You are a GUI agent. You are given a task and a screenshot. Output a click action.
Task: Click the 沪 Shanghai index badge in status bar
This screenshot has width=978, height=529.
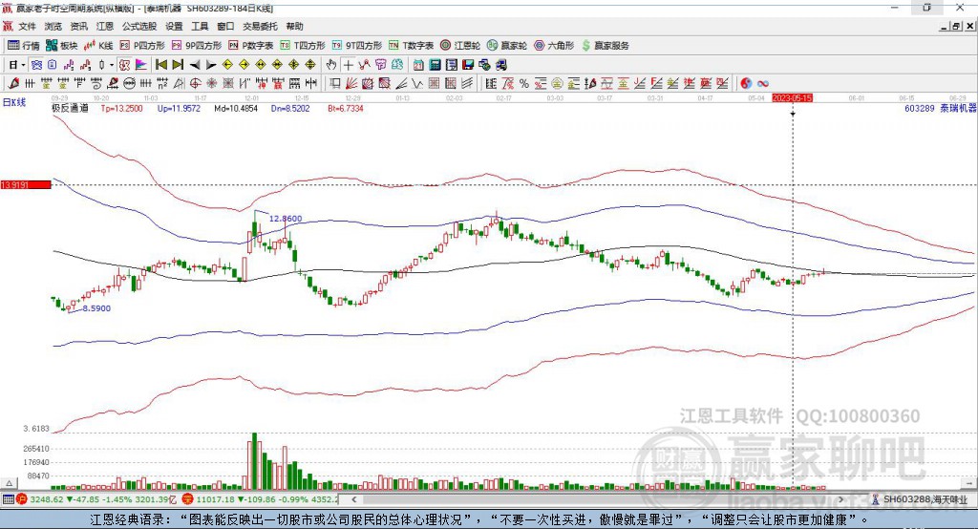click(x=22, y=499)
